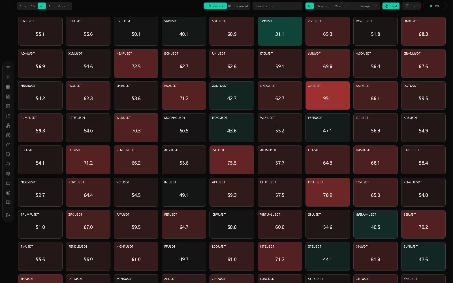This screenshot has height=283, width=453.
Task: Select the 4h timeframe tab
Action: (x=42, y=6)
